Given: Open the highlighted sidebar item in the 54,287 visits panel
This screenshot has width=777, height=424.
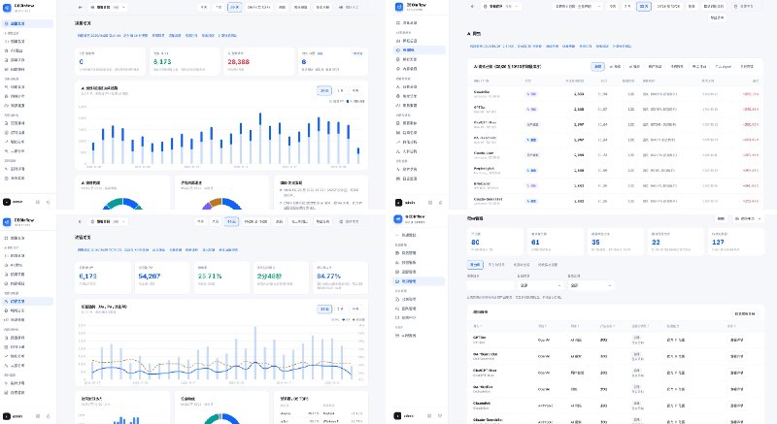Looking at the screenshot, I should pos(27,302).
